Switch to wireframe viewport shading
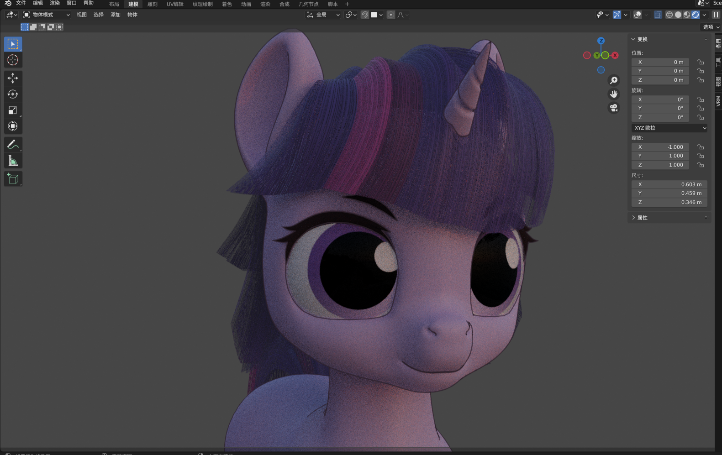Screen dimensions: 722x455 (x=669, y=15)
